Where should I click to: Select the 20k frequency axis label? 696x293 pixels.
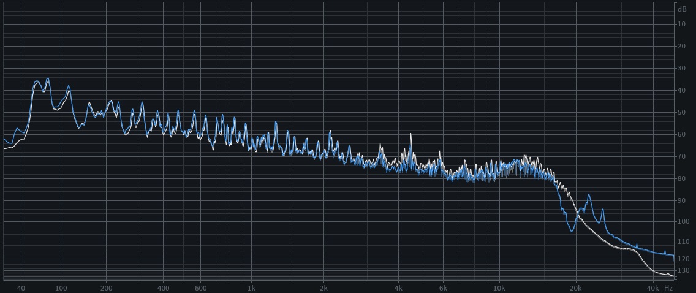pyautogui.click(x=575, y=288)
